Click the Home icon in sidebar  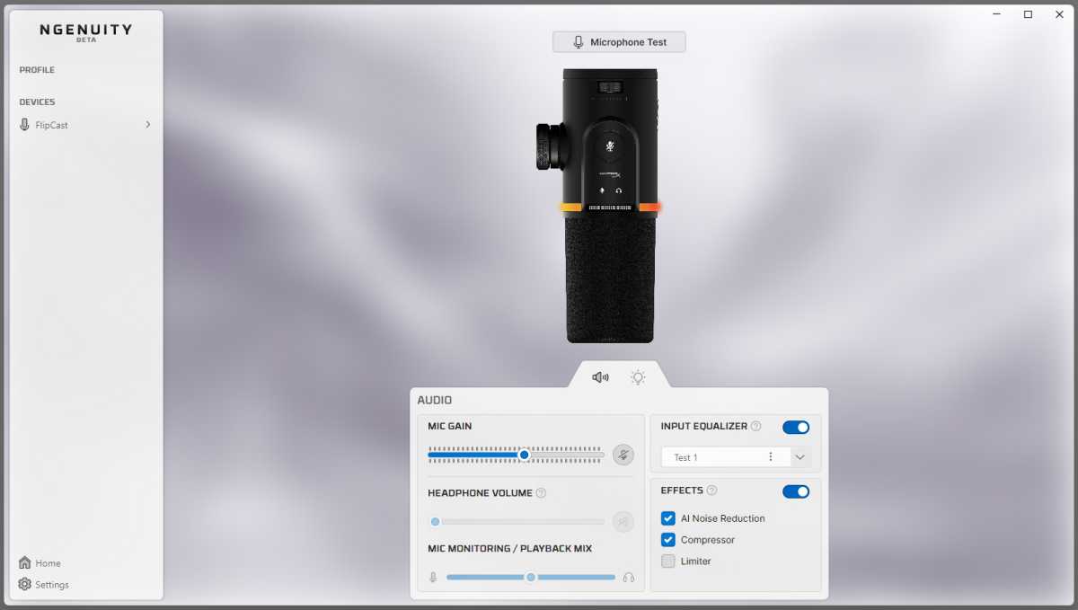(25, 563)
